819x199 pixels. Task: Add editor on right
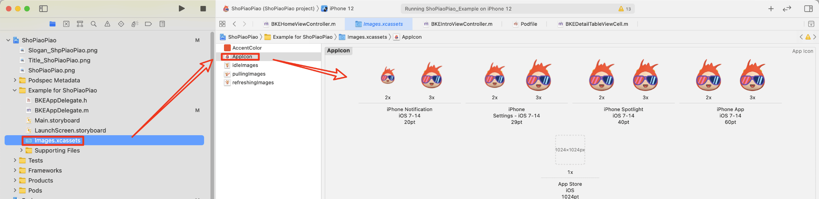coord(811,24)
